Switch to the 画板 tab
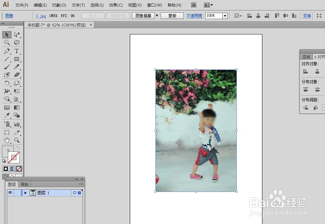 point(25,184)
